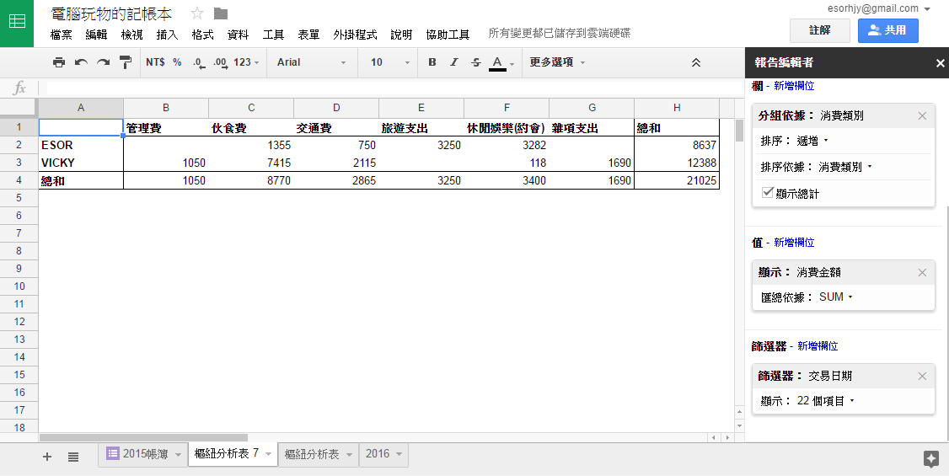Click the 註解 button
This screenshot has height=476, width=949.
(820, 30)
